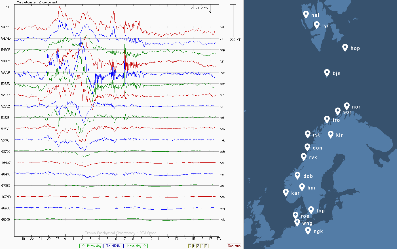Click the nal station map pin
The image size is (397, 249).
point(306,14)
